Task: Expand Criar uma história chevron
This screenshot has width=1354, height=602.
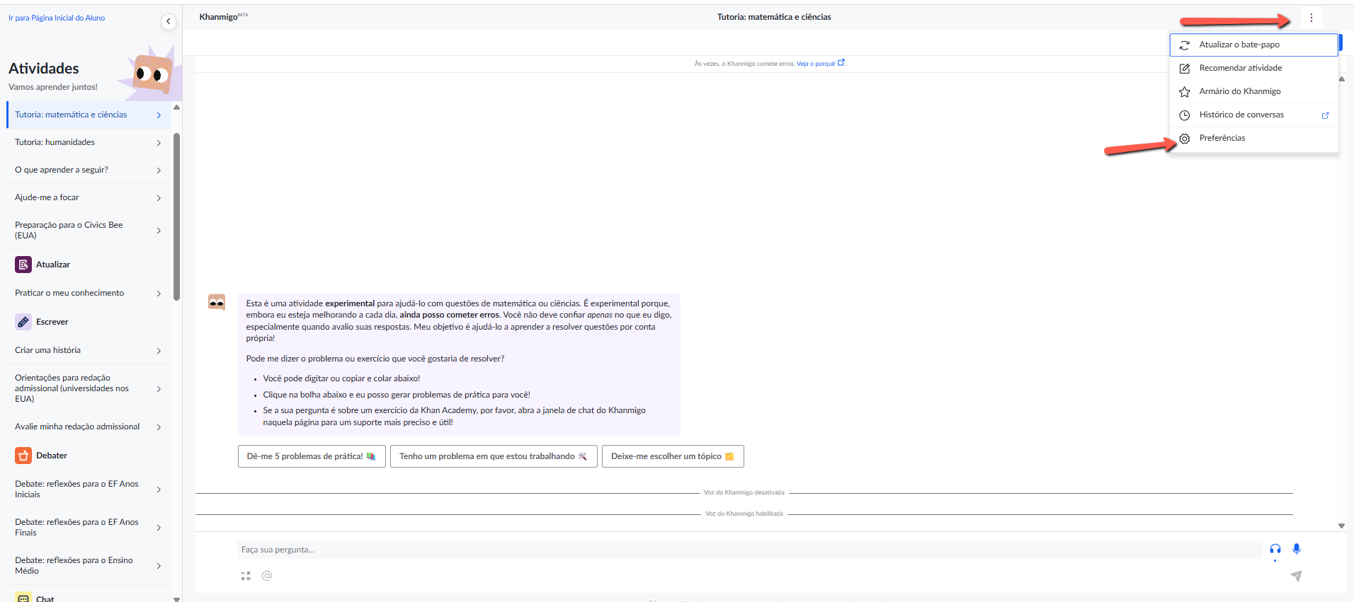Action: [159, 351]
